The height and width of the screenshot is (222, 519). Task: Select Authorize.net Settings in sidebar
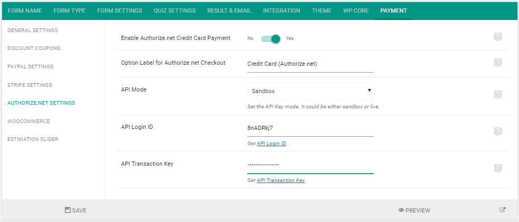(x=41, y=103)
